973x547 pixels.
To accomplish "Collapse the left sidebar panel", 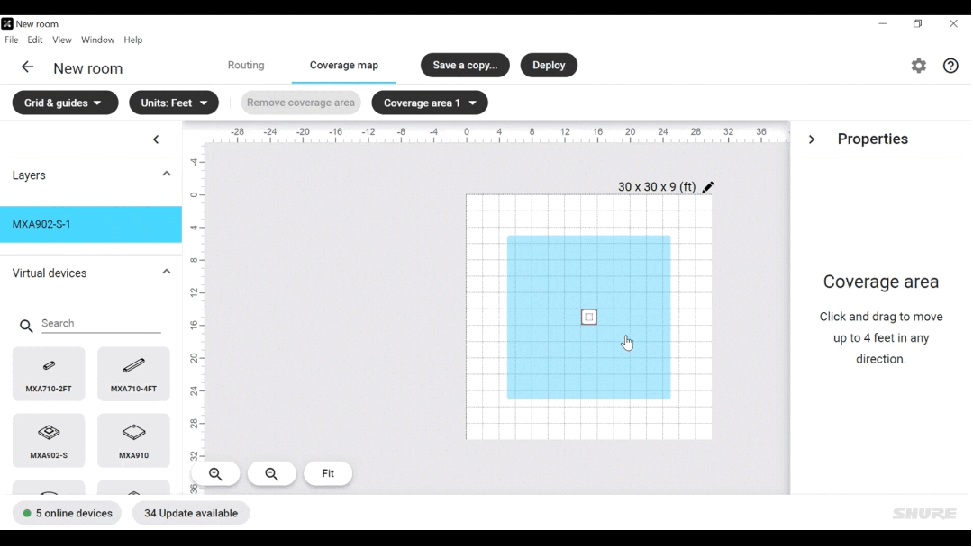I will (x=156, y=139).
